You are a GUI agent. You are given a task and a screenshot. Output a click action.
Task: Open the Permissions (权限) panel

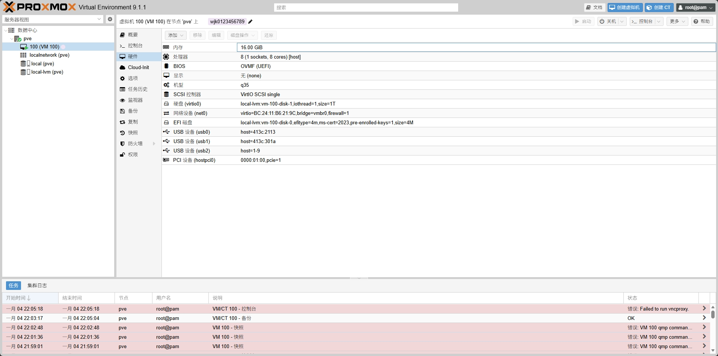tap(133, 154)
